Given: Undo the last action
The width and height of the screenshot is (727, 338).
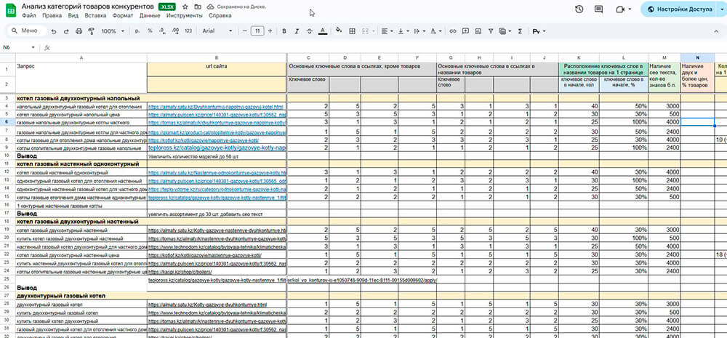Looking at the screenshot, I should [54, 31].
